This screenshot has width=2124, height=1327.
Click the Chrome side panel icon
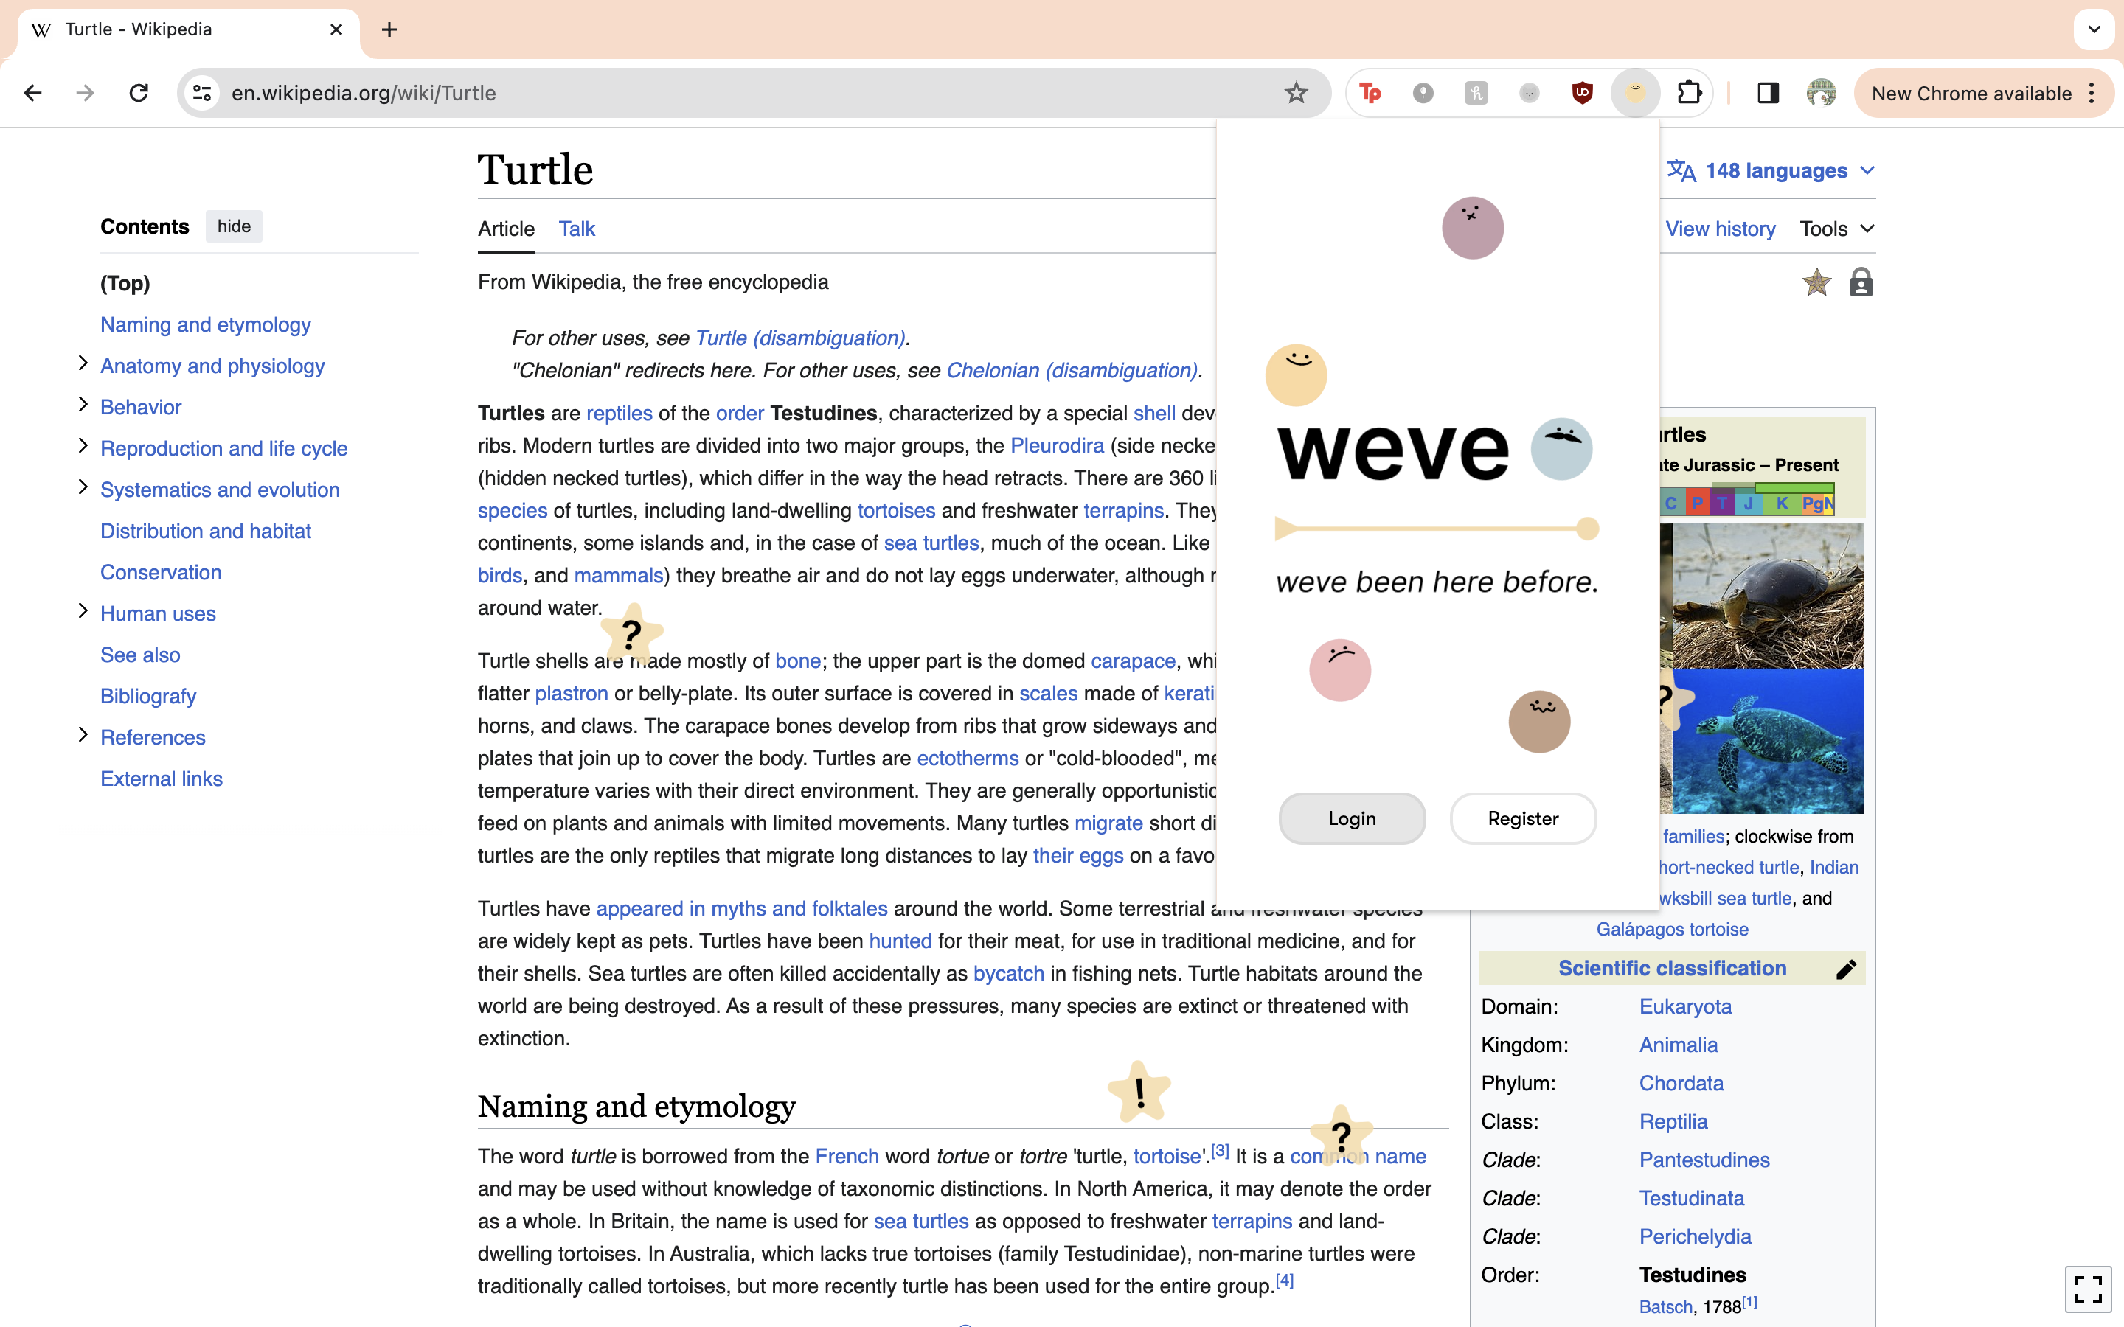[x=1768, y=93]
